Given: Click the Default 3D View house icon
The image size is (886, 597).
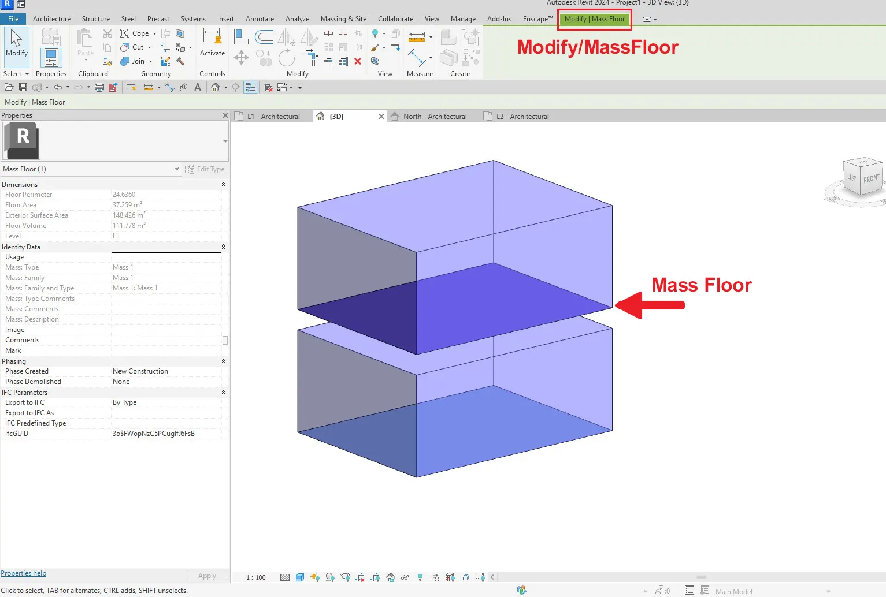Looking at the screenshot, I should 215,87.
